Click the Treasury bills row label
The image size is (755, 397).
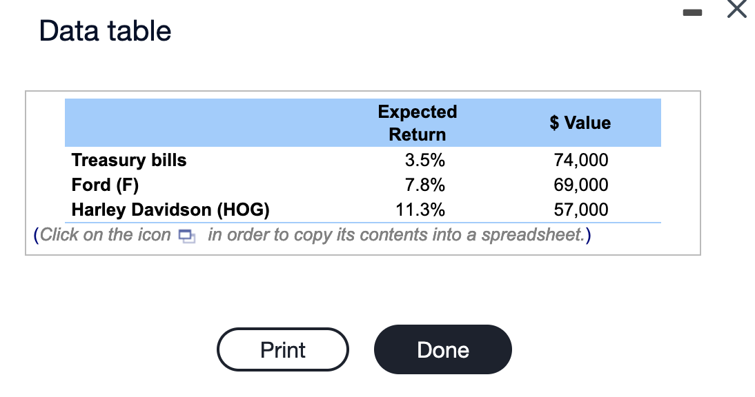click(x=128, y=160)
